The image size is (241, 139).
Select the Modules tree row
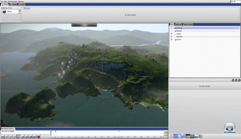(x=206, y=36)
